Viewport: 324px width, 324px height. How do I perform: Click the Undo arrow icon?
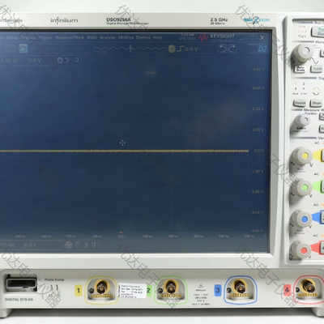(x=223, y=49)
